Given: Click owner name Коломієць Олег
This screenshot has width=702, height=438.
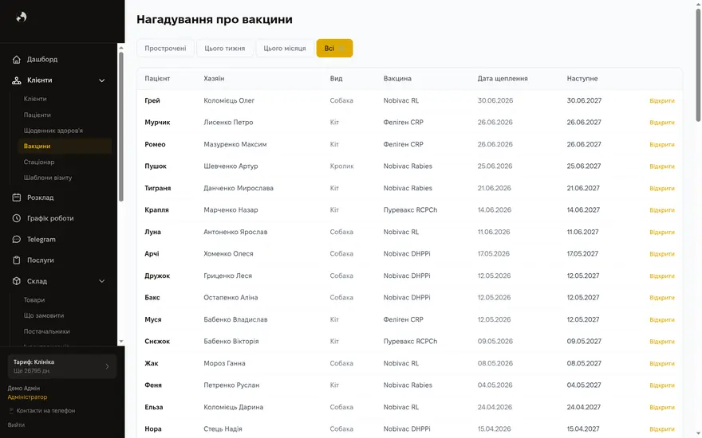Looking at the screenshot, I should coord(229,100).
